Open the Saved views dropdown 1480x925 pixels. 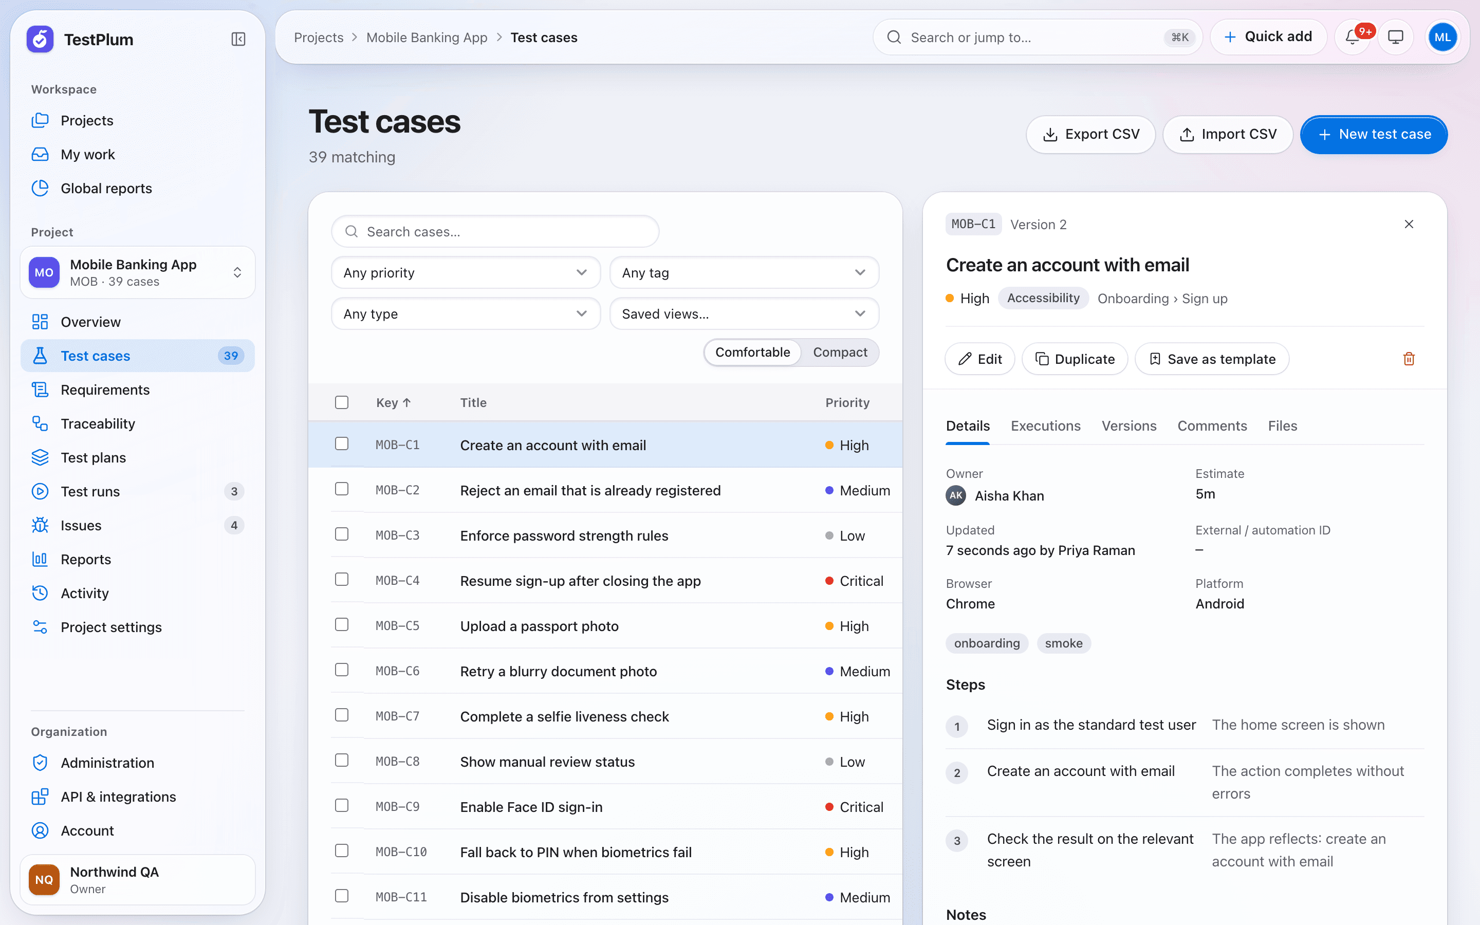(x=744, y=314)
